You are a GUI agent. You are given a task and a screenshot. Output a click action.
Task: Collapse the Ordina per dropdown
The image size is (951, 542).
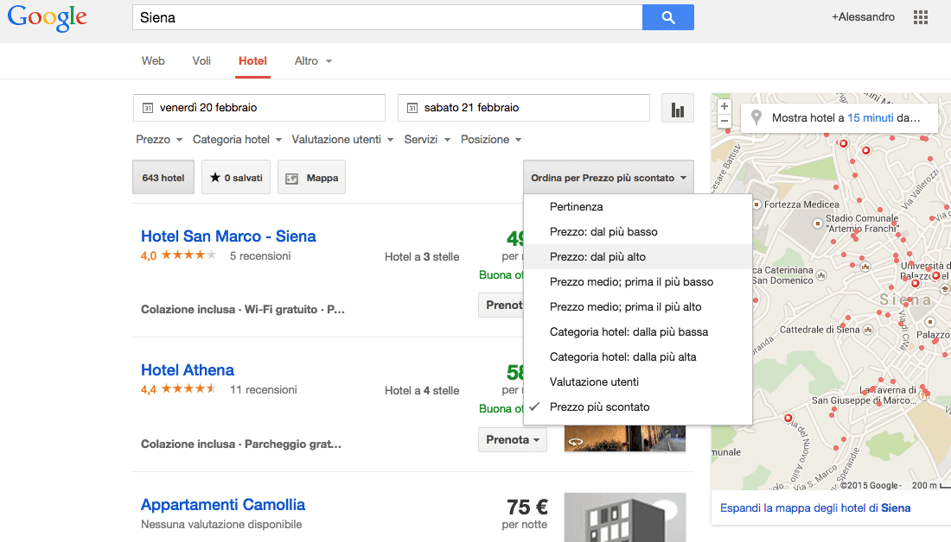(x=609, y=178)
